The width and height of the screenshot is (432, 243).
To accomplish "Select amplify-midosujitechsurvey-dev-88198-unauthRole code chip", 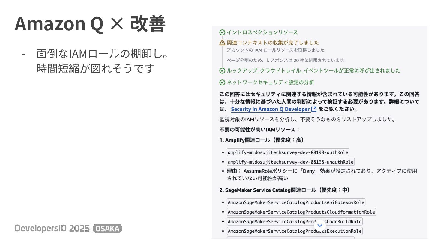I will pyautogui.click(x=291, y=162).
